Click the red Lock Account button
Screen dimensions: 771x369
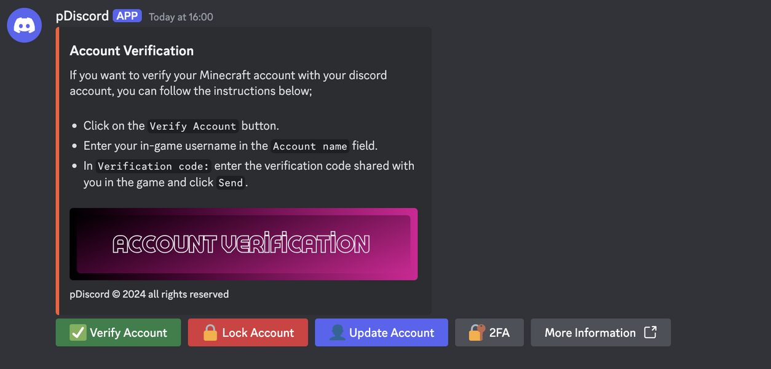[x=248, y=333]
